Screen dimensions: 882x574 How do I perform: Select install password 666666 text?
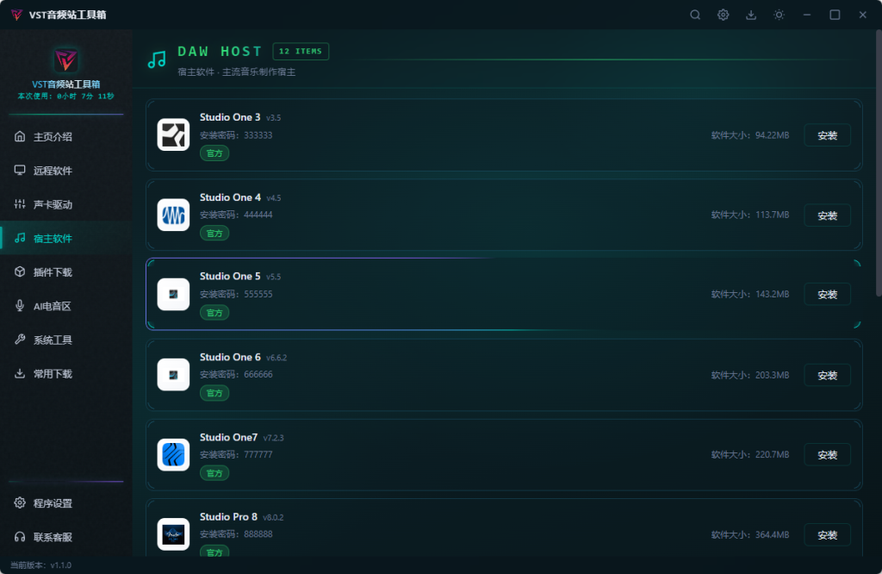(x=258, y=374)
